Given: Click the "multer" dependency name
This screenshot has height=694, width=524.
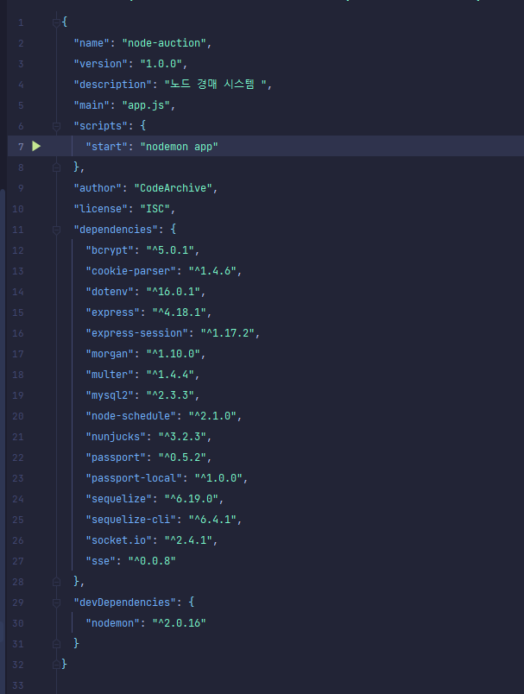Looking at the screenshot, I should click(x=110, y=375).
